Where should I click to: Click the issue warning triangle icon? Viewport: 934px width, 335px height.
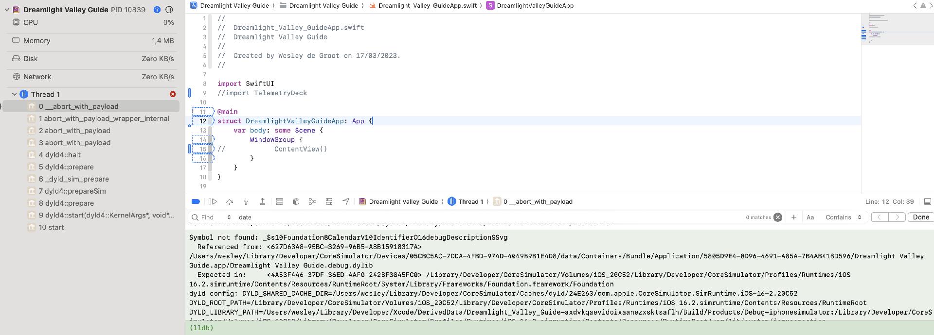pyautogui.click(x=923, y=5)
